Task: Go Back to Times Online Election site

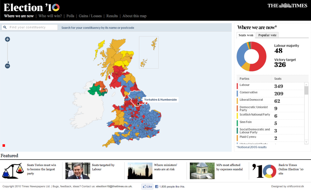Action: [291, 169]
